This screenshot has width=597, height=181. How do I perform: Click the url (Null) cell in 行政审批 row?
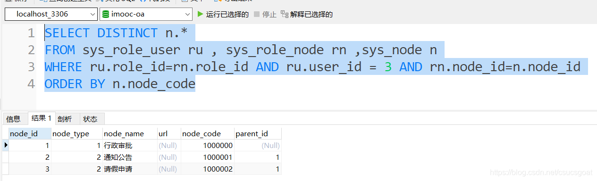click(x=169, y=146)
